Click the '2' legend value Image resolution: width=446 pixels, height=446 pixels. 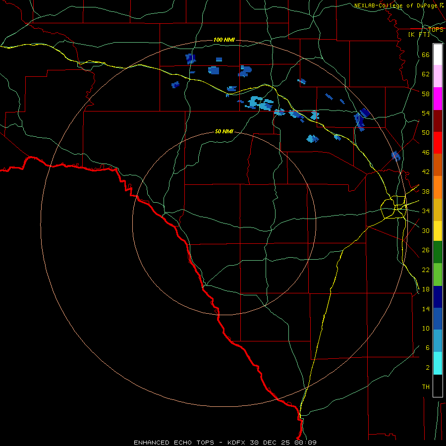[428, 368]
